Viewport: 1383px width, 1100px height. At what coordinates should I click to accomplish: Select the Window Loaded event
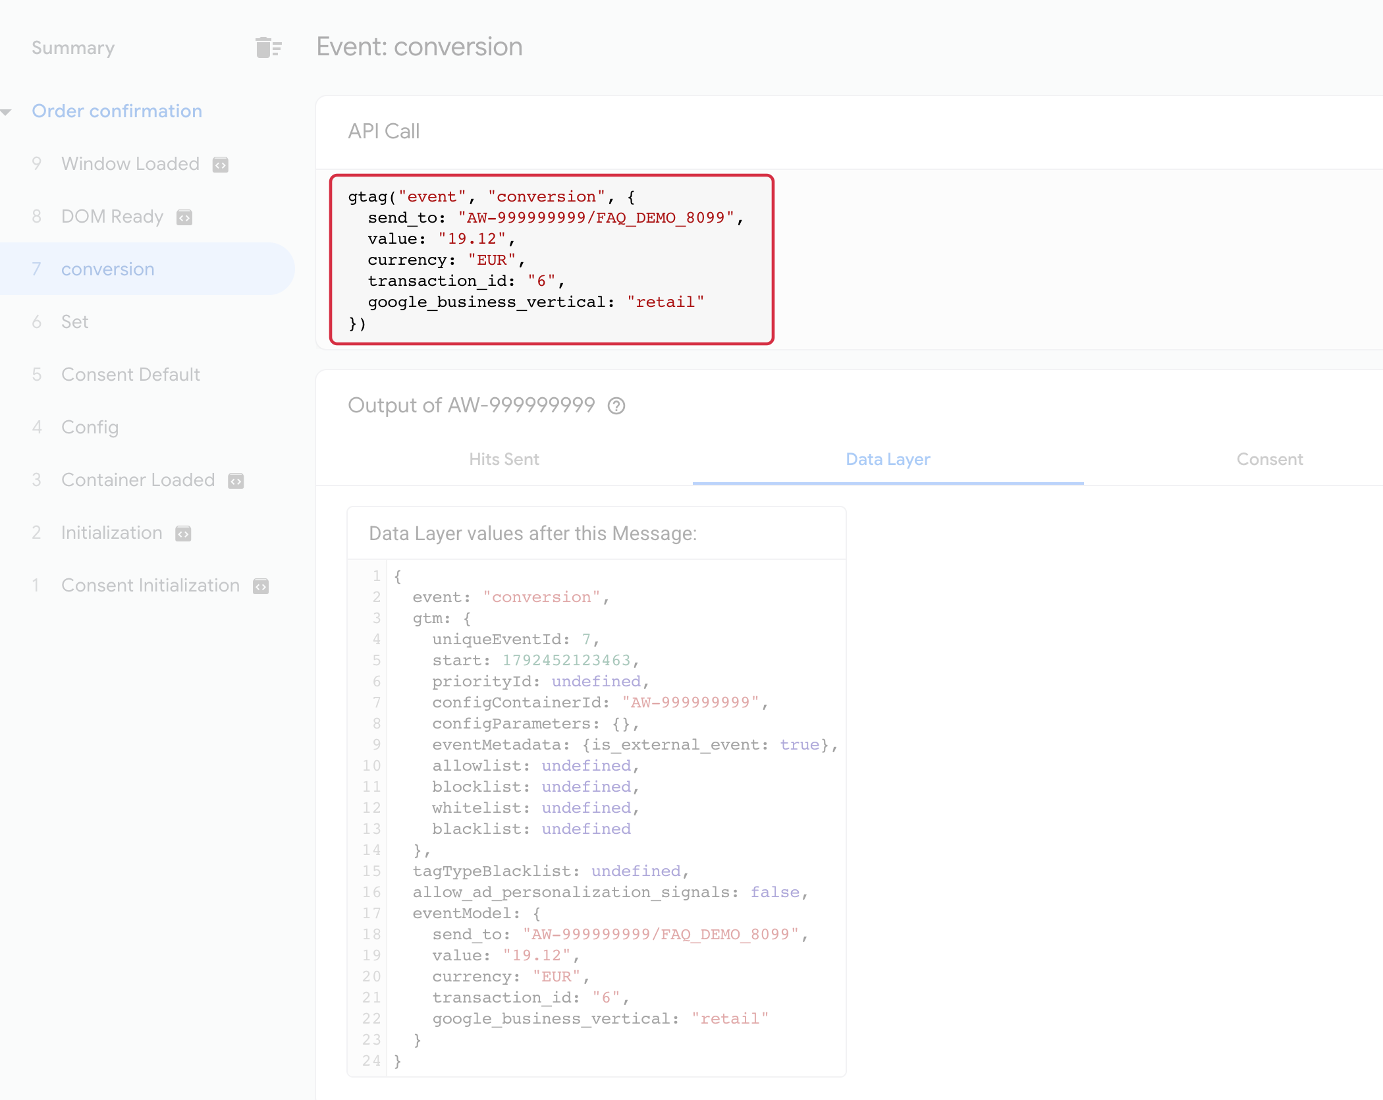click(x=130, y=163)
